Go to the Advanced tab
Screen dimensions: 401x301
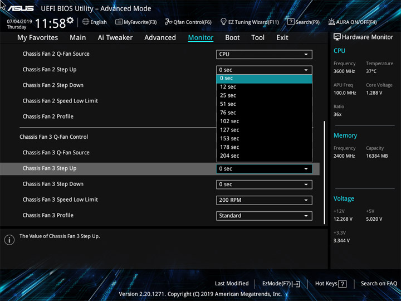(160, 38)
